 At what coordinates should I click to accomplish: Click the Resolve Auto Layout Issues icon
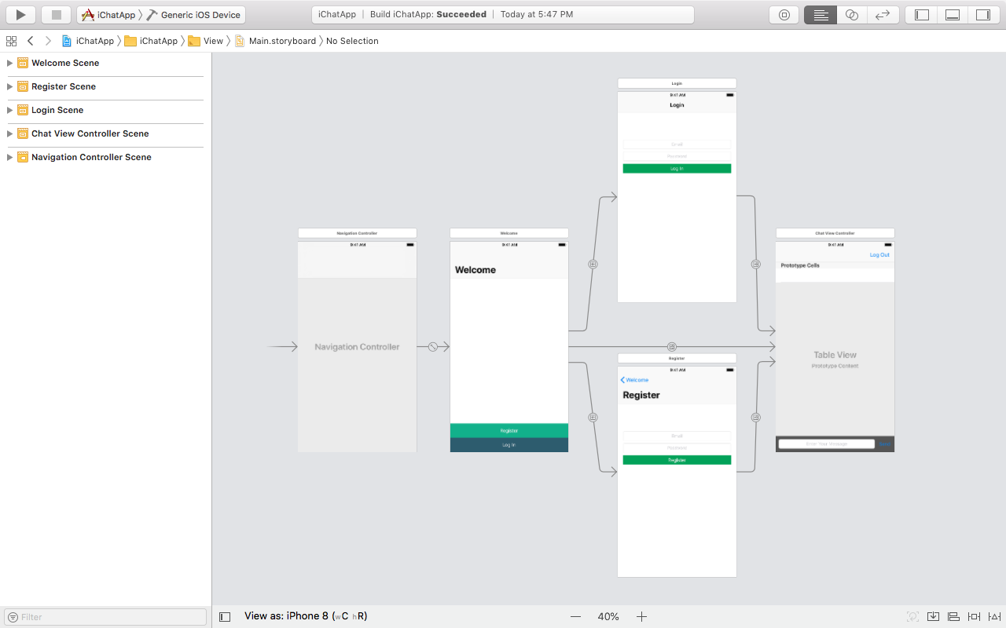pos(993,617)
